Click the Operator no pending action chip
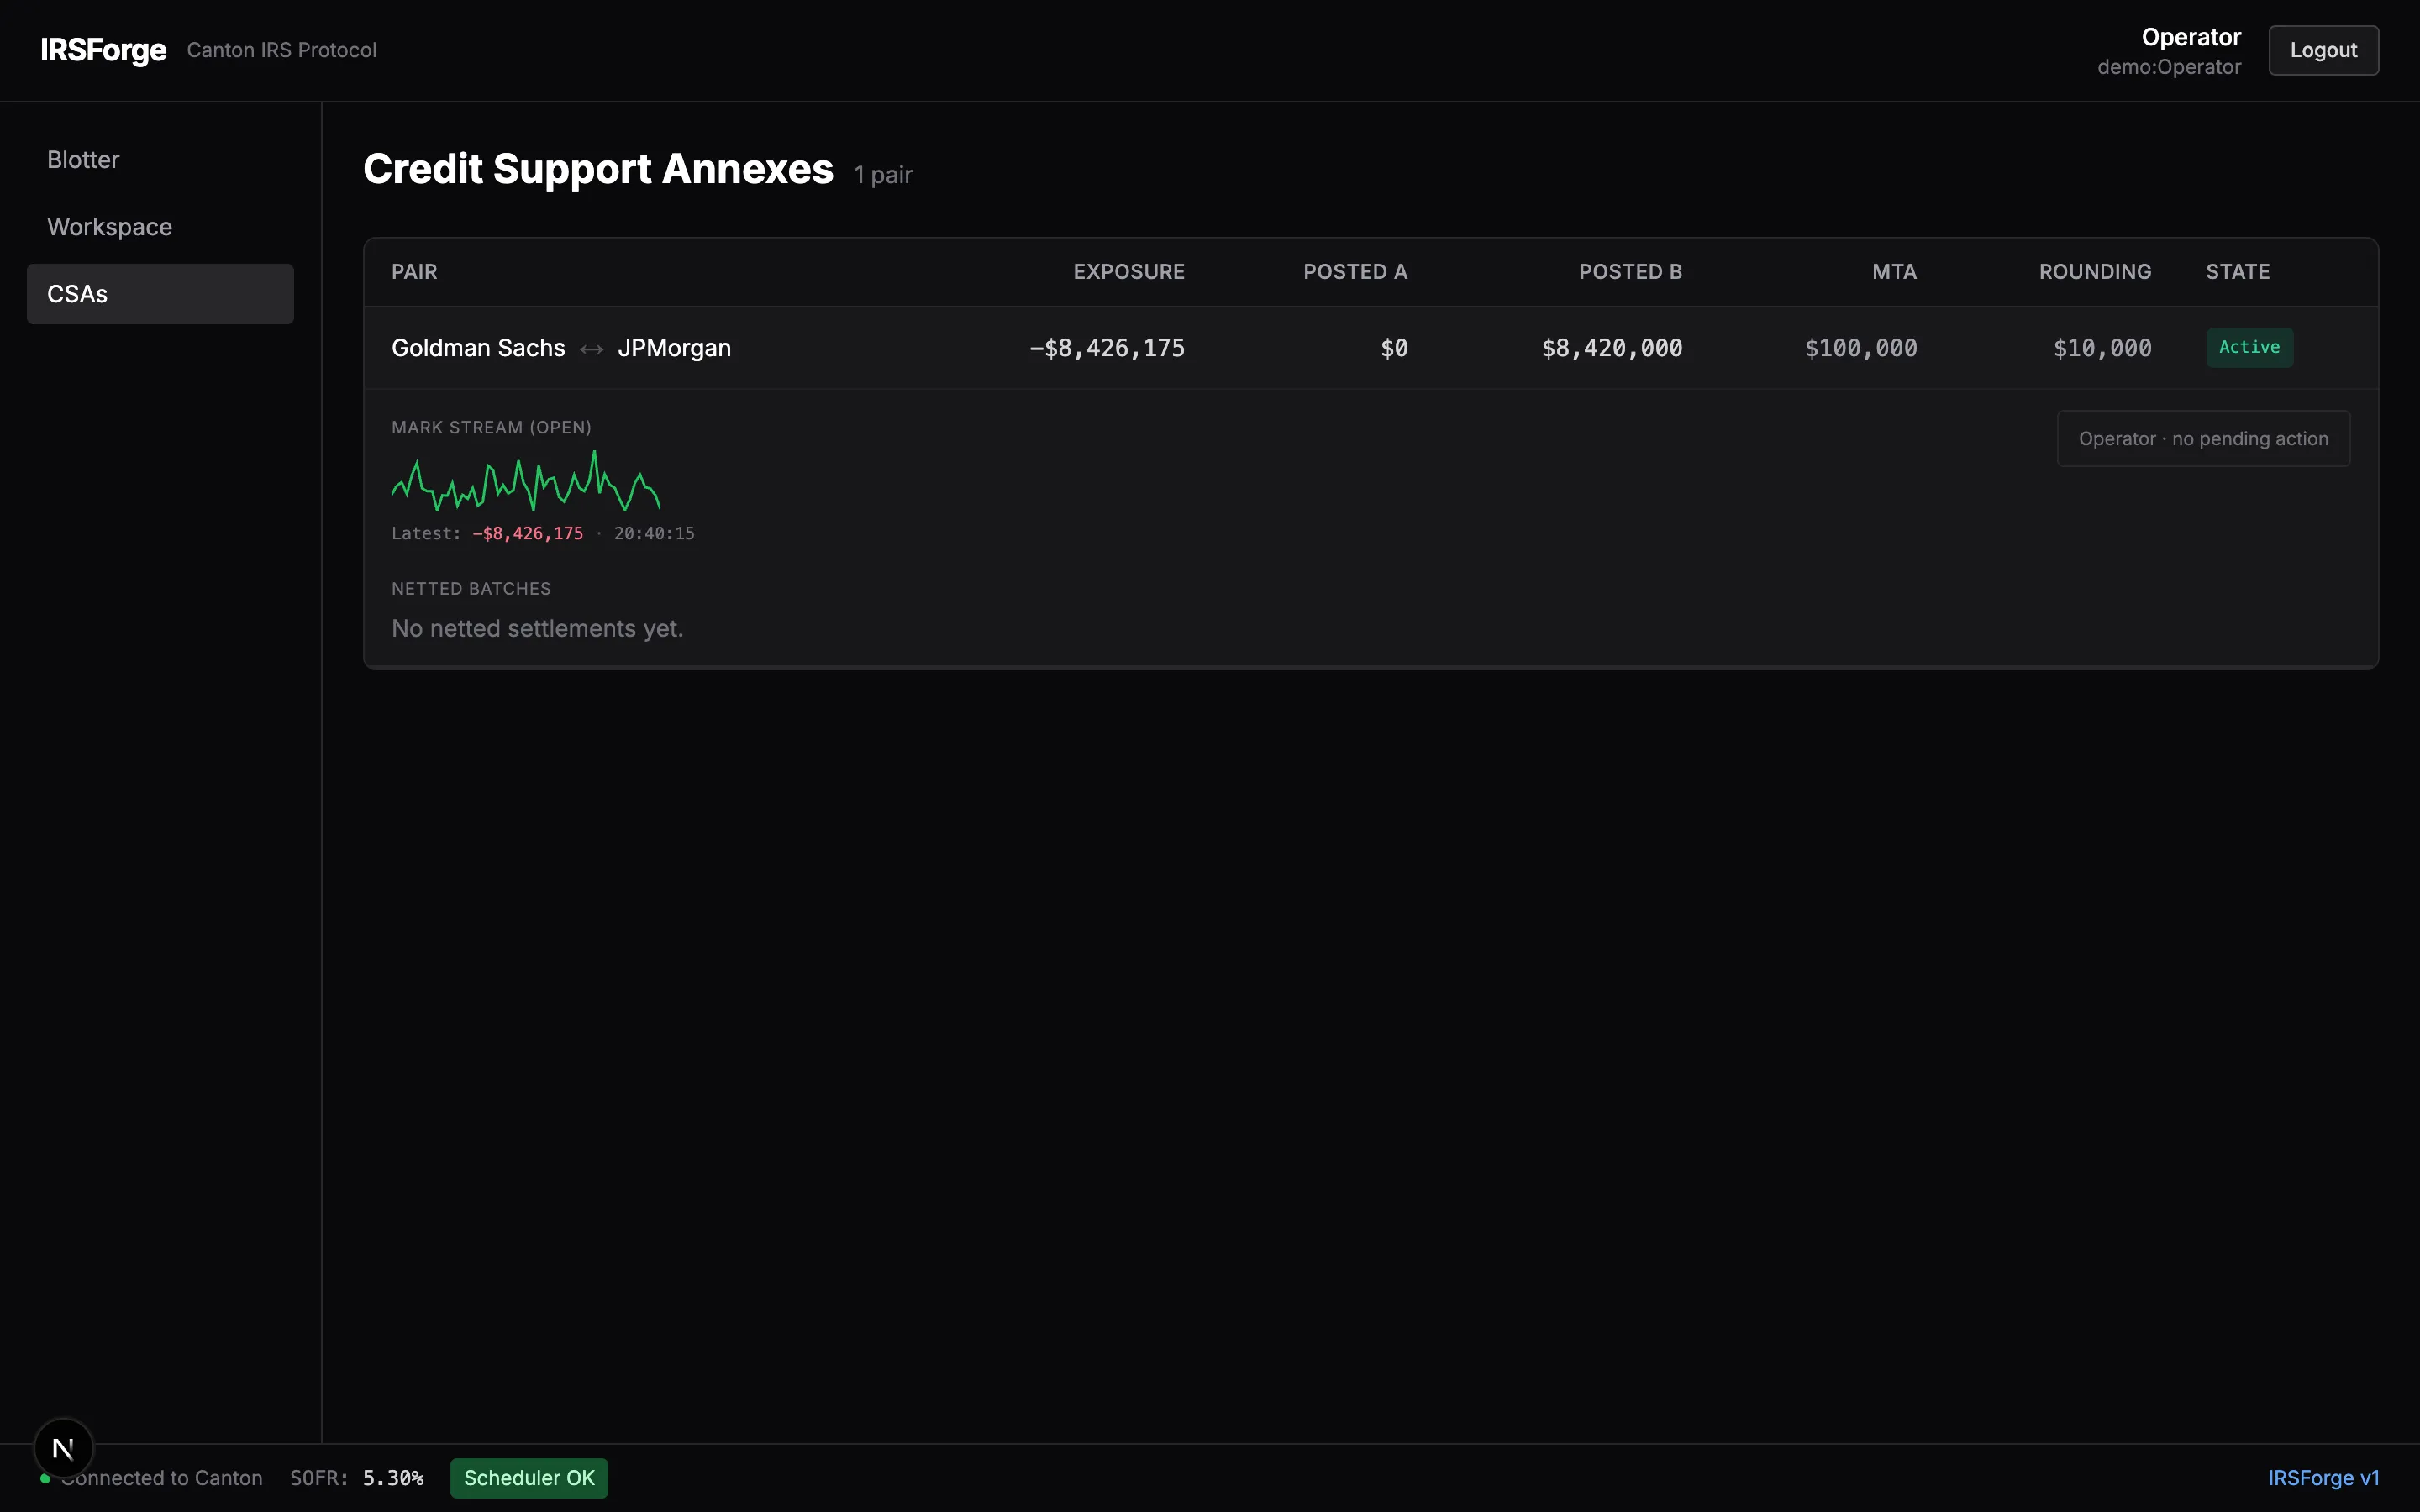This screenshot has width=2420, height=1512. [2202, 438]
